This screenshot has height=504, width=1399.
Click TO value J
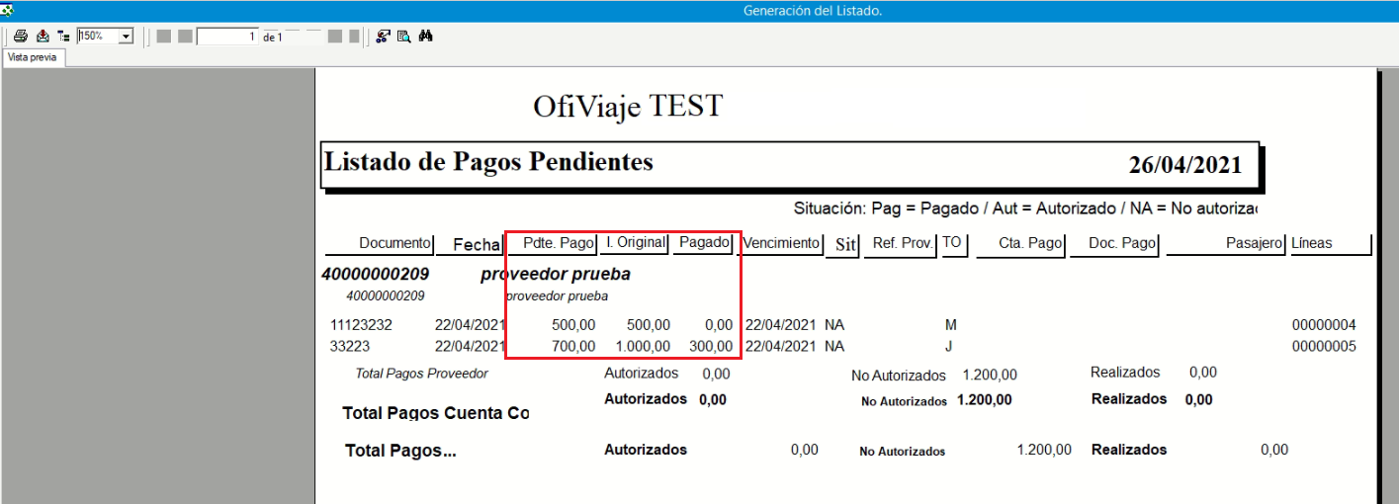[950, 346]
